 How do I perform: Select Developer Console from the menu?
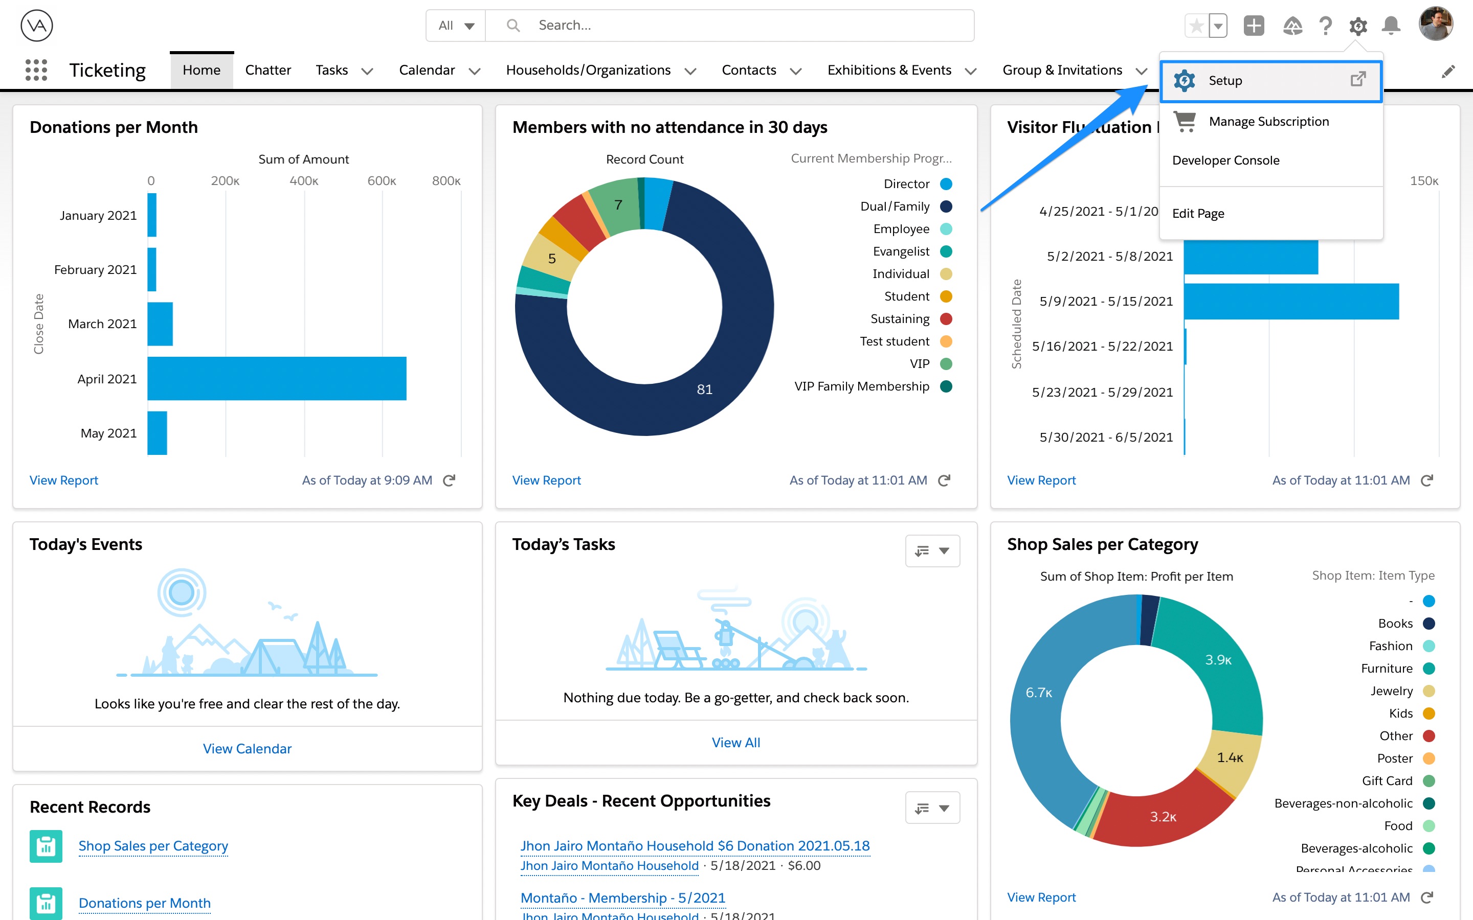[x=1225, y=160]
